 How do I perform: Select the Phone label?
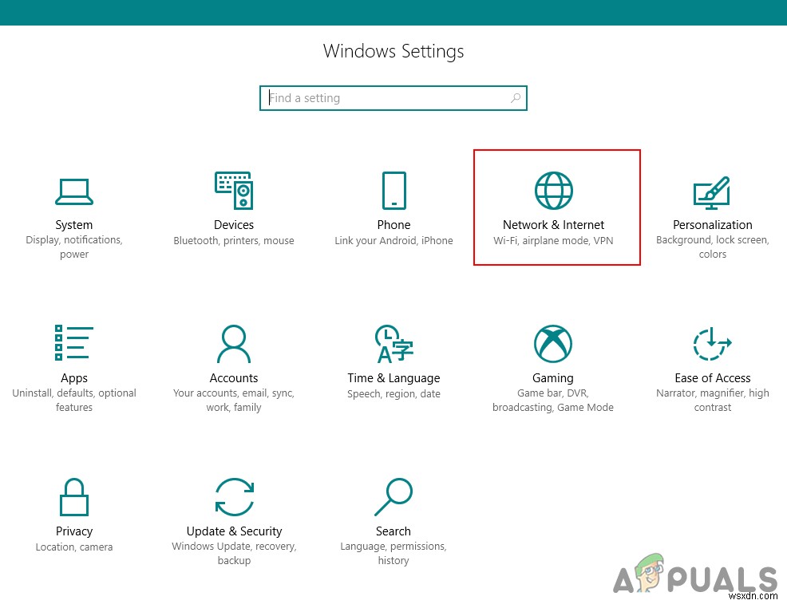tap(394, 225)
